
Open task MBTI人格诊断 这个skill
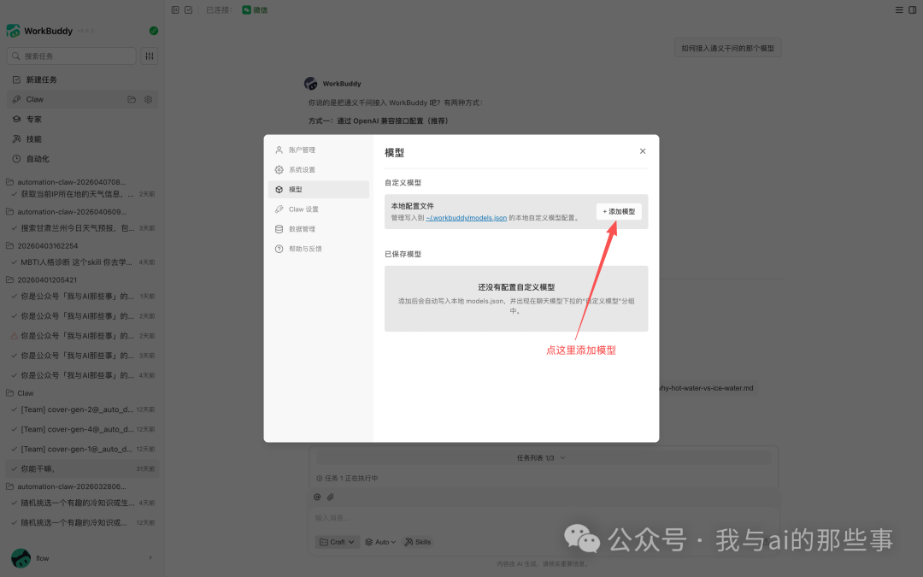[82, 262]
